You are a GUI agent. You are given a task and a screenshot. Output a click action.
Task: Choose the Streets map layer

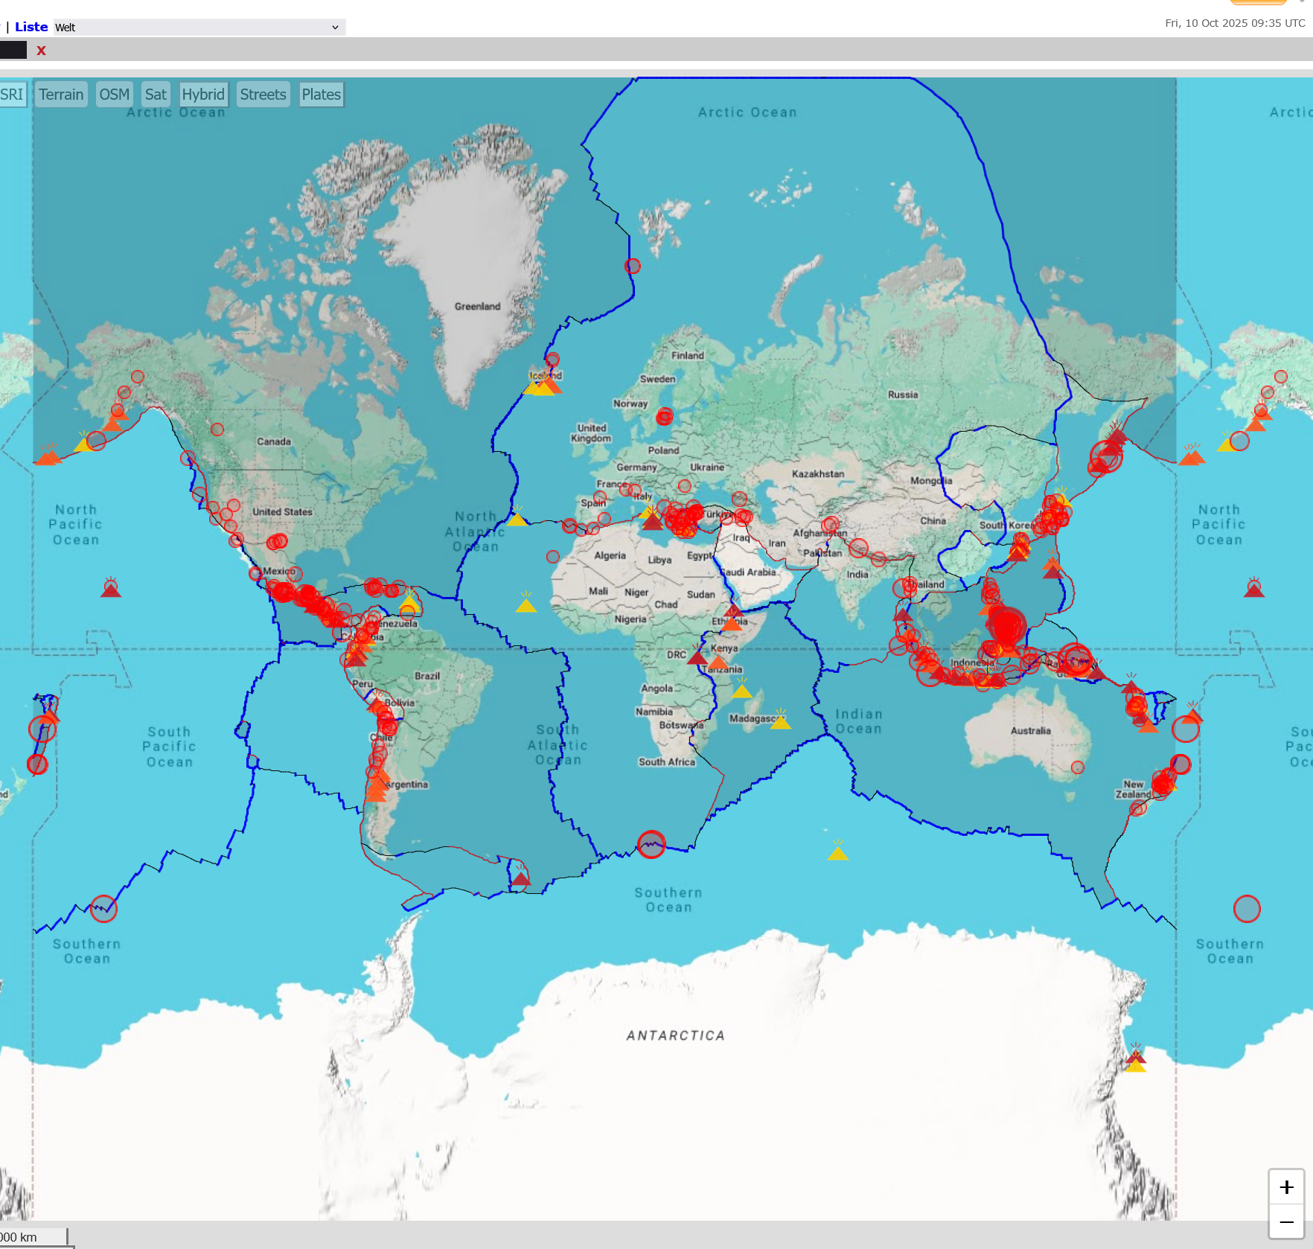coord(263,95)
